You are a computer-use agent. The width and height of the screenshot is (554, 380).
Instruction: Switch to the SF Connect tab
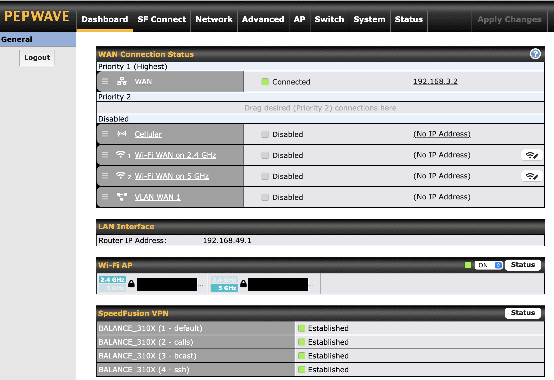tap(162, 19)
